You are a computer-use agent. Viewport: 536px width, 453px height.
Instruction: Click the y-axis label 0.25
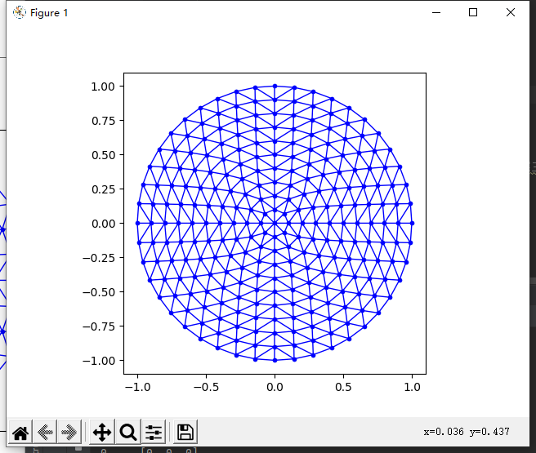[103, 189]
